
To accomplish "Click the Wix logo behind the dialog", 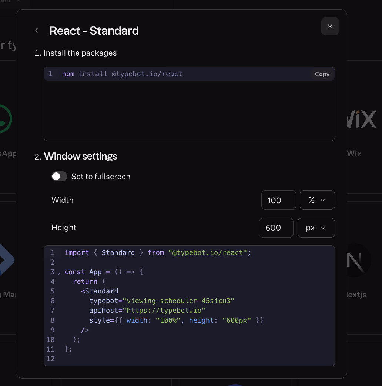I will click(x=361, y=120).
